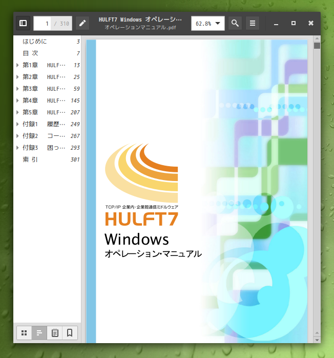
Task: Click the document title in header bar
Action: [x=140, y=19]
